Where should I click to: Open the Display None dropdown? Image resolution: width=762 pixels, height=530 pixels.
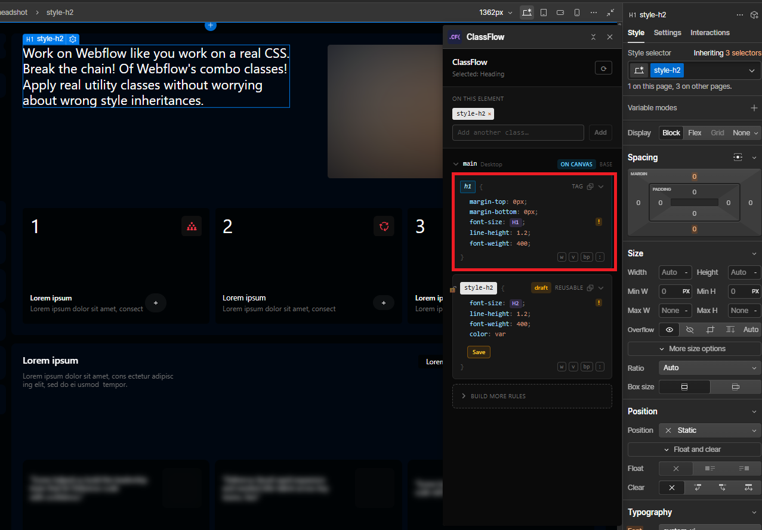point(746,133)
